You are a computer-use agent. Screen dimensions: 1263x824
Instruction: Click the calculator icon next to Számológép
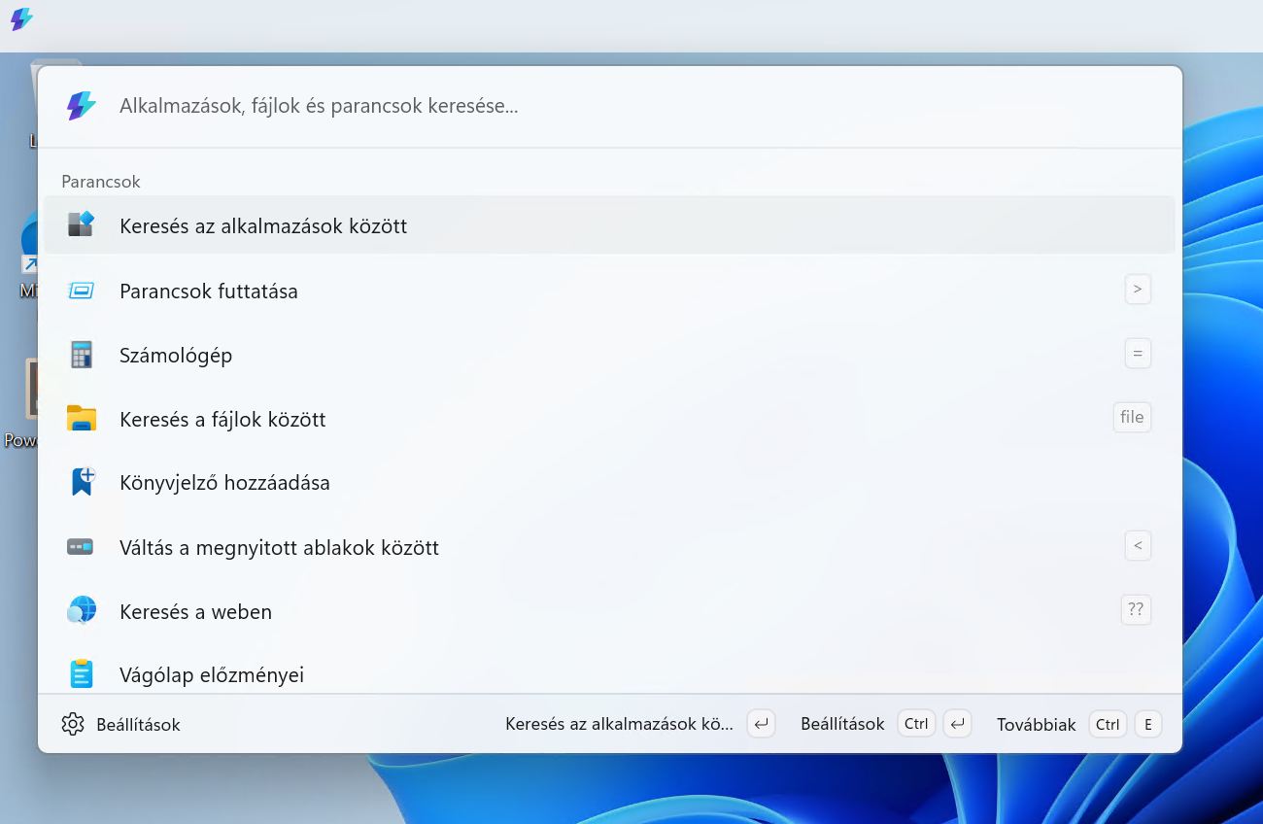81,355
